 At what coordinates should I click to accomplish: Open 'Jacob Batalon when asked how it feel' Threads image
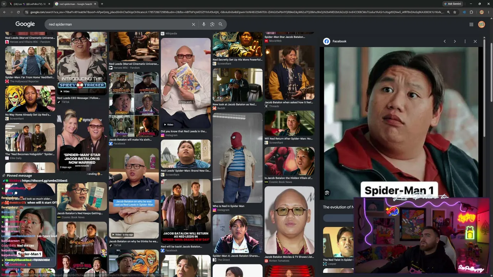290,73
